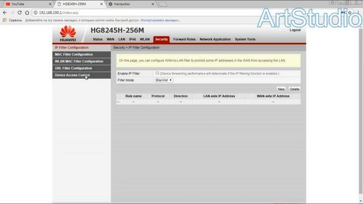This screenshot has height=204, width=363.
Task: Open a new browser tab
Action: point(162,4)
